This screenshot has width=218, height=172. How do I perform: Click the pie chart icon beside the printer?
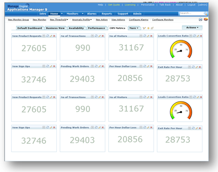206,19
